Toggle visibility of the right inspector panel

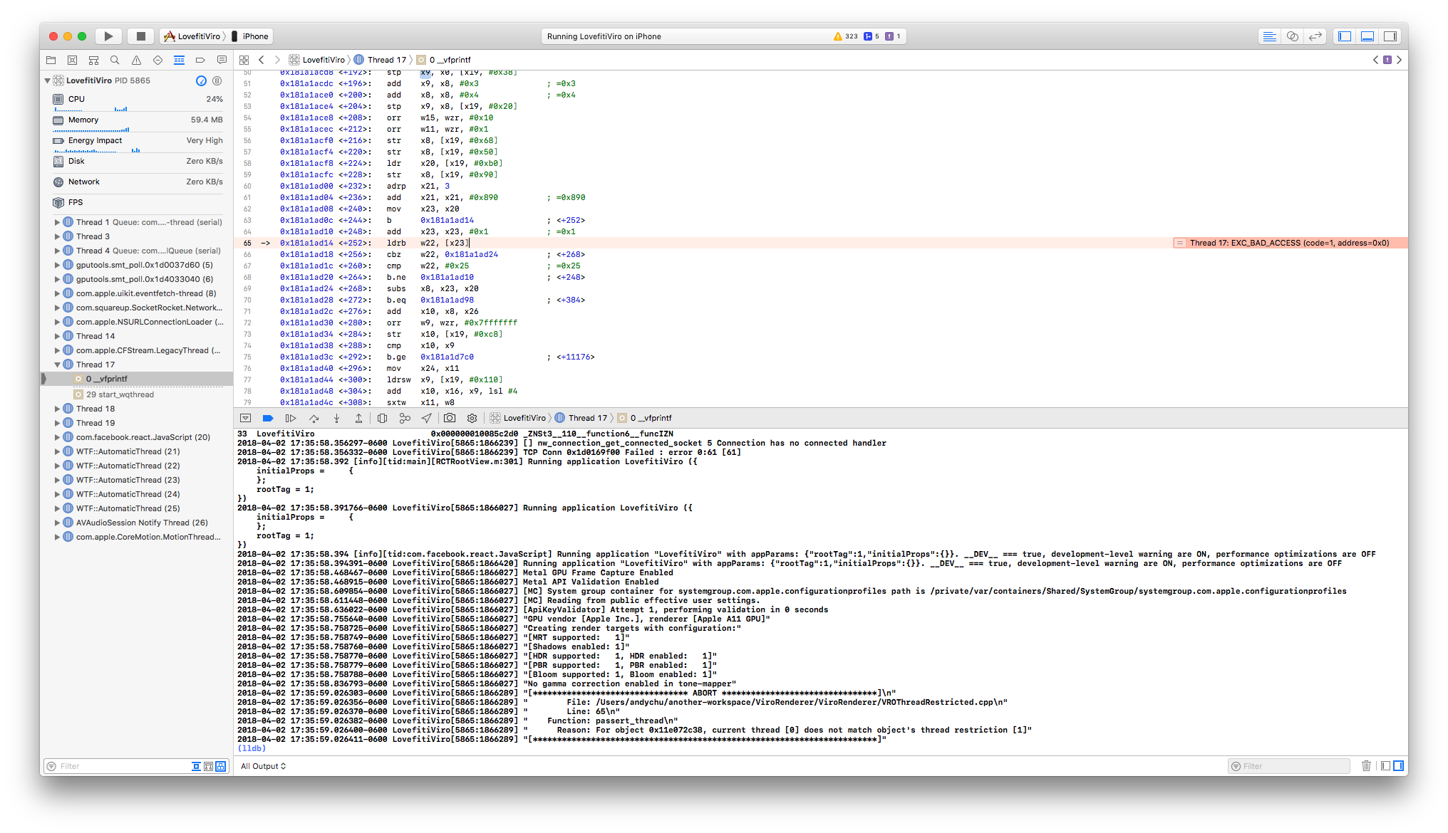[x=1390, y=36]
